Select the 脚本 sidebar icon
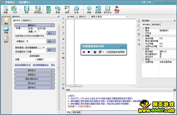 (6, 21)
